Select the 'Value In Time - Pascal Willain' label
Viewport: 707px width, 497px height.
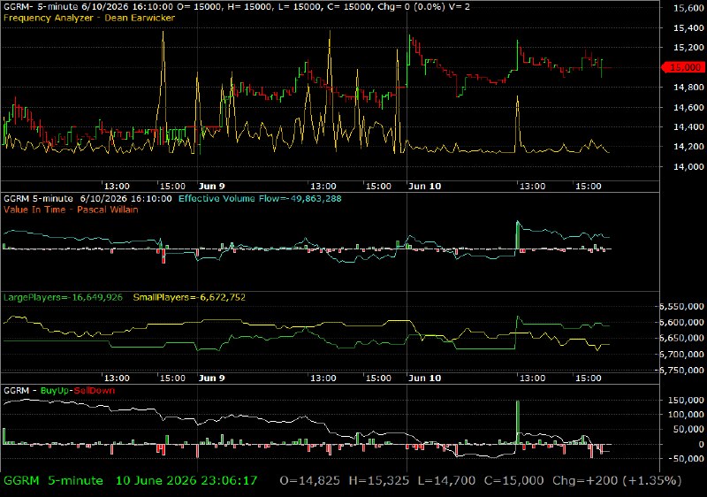71,210
